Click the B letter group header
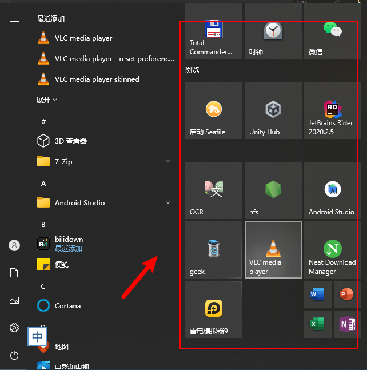 coord(43,224)
